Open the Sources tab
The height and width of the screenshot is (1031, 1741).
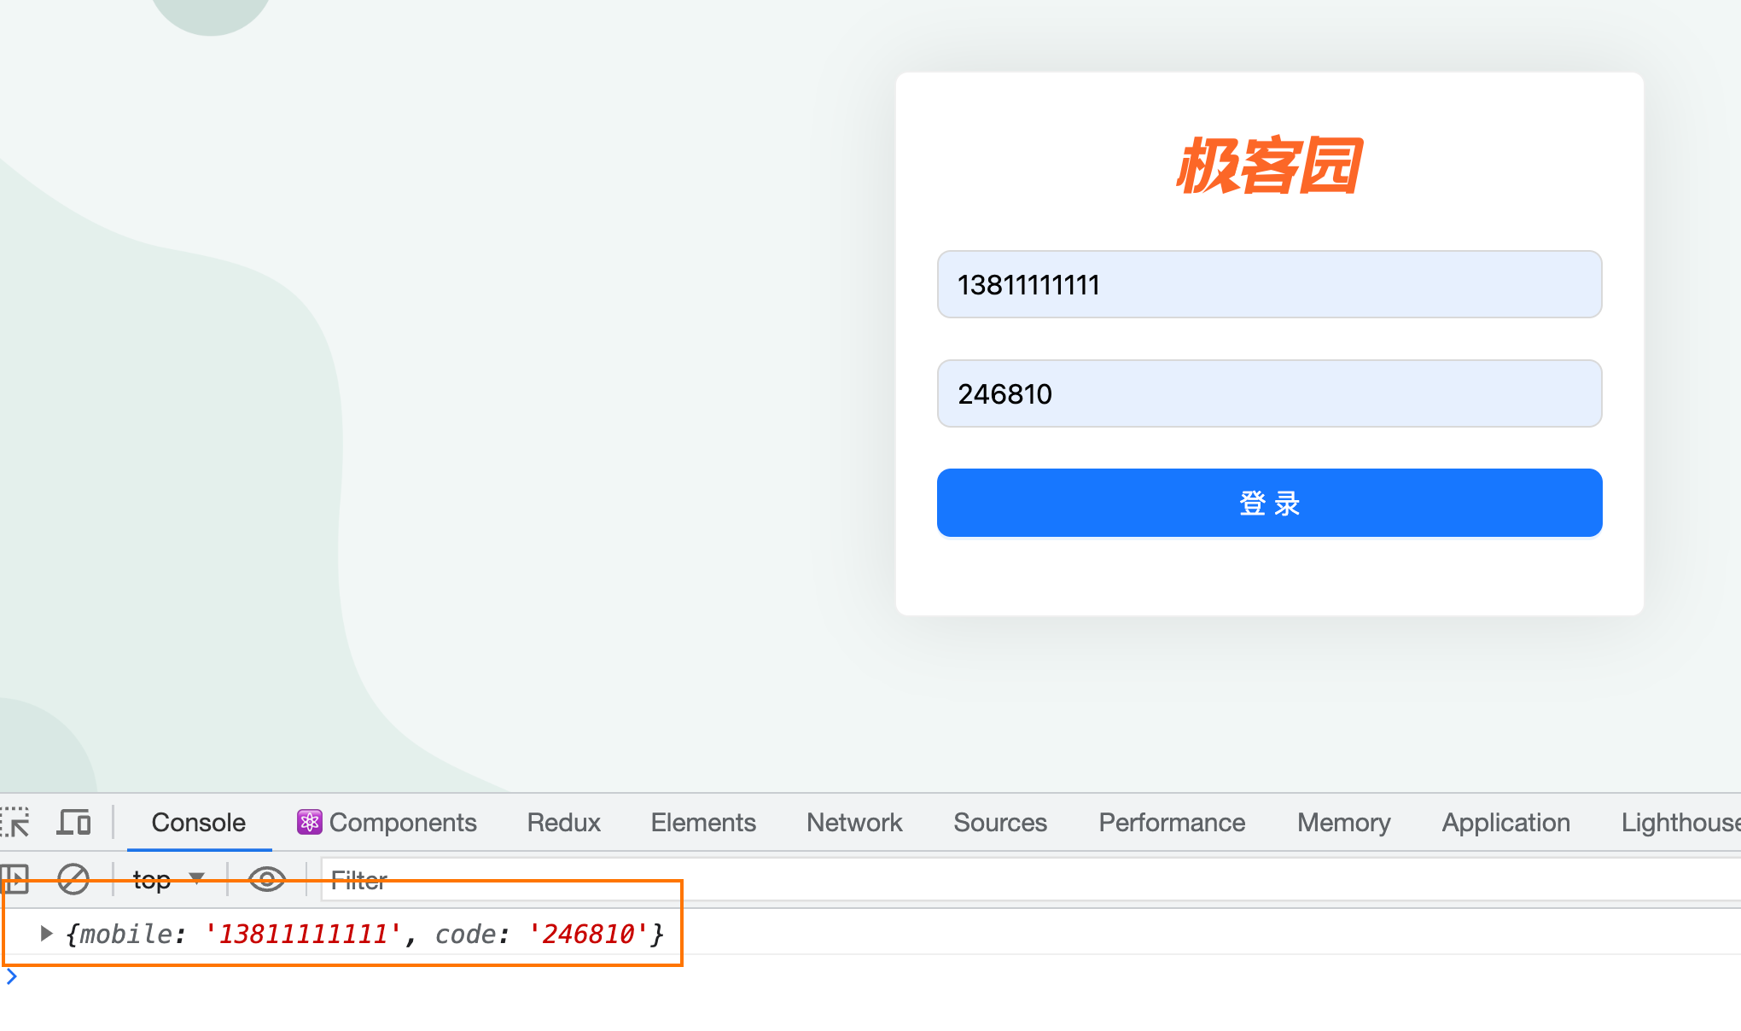tap(999, 823)
